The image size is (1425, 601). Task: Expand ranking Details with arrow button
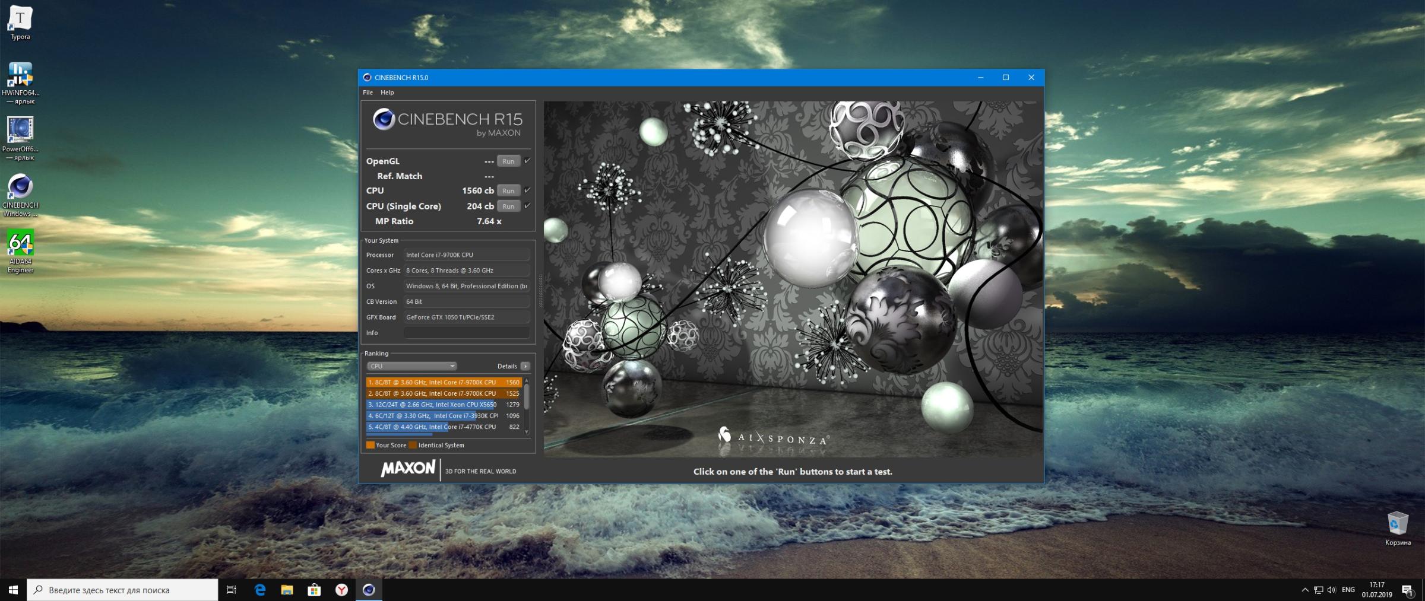[x=525, y=366]
